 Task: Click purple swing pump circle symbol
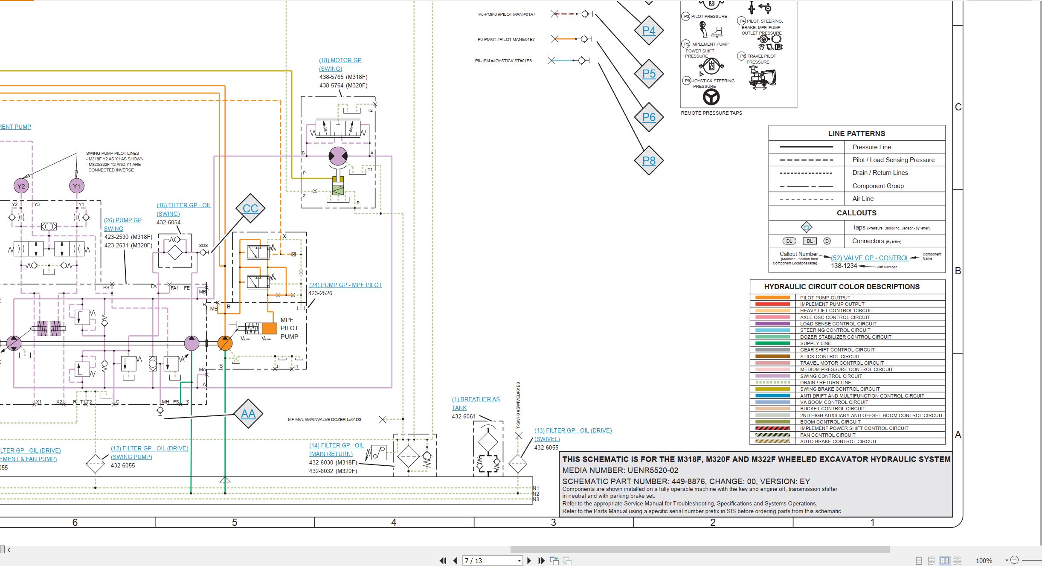[x=192, y=343]
